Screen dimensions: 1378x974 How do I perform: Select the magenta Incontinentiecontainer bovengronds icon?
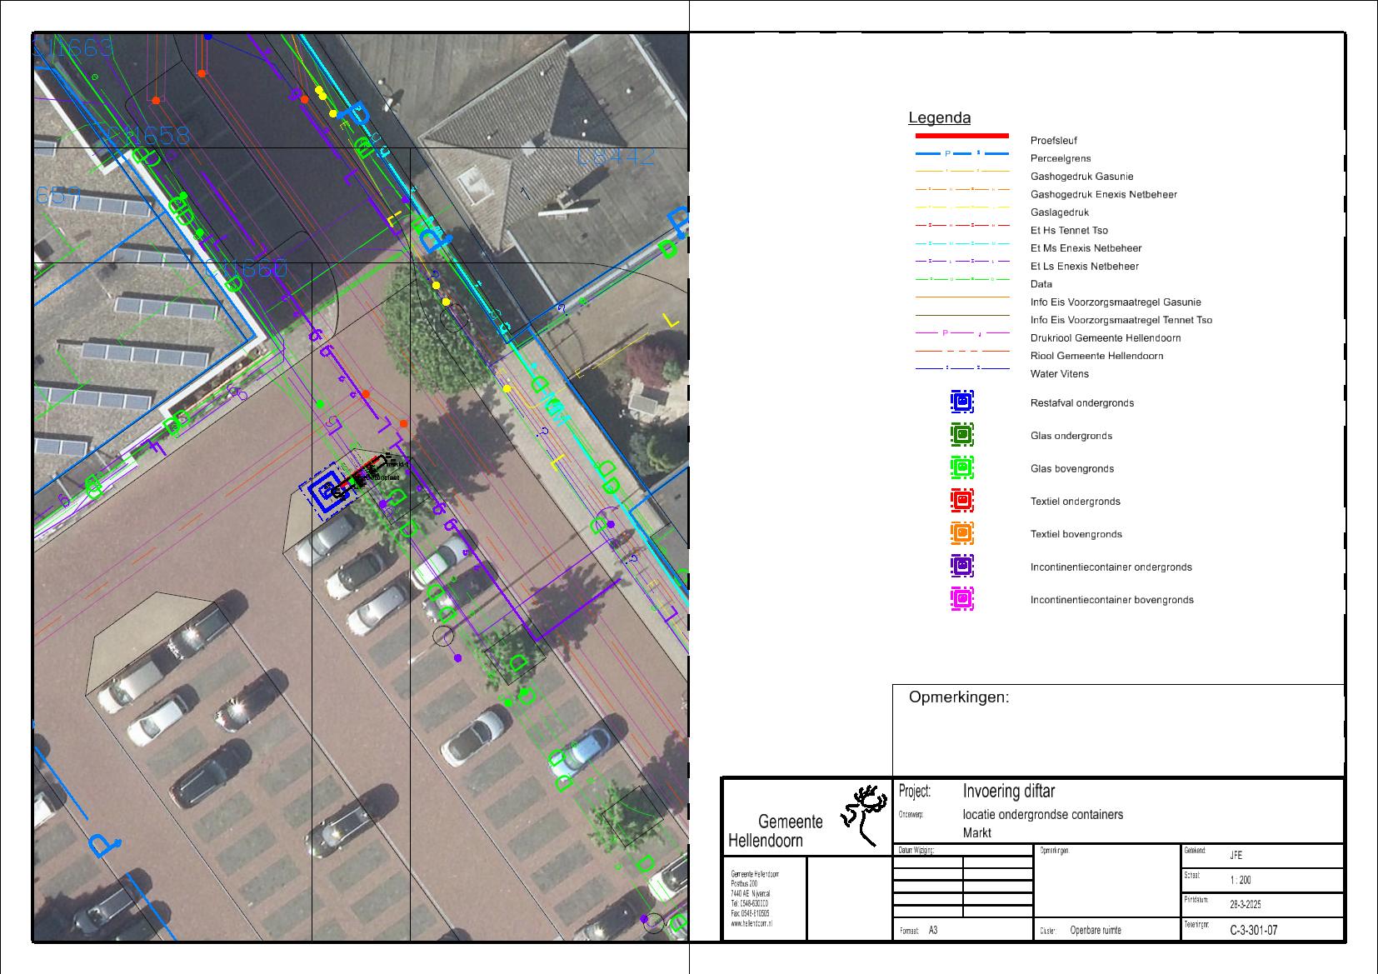[961, 598]
